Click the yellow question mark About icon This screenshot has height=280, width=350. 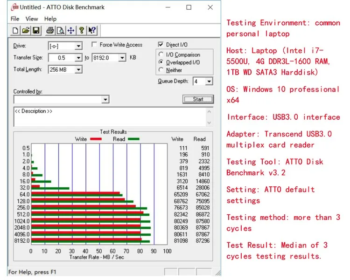click(82, 30)
